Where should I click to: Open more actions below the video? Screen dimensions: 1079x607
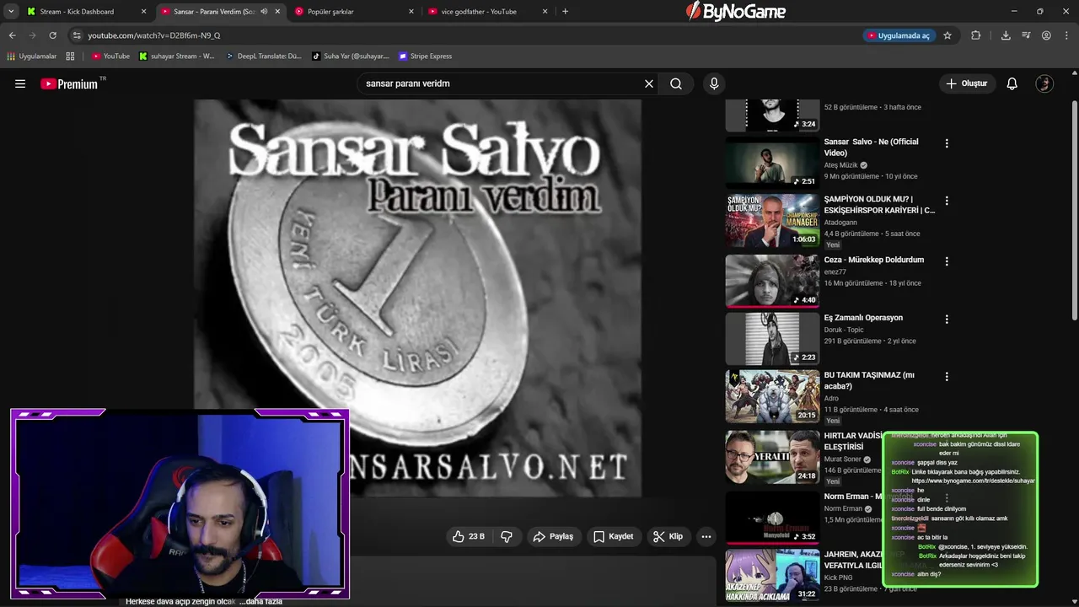[706, 536]
